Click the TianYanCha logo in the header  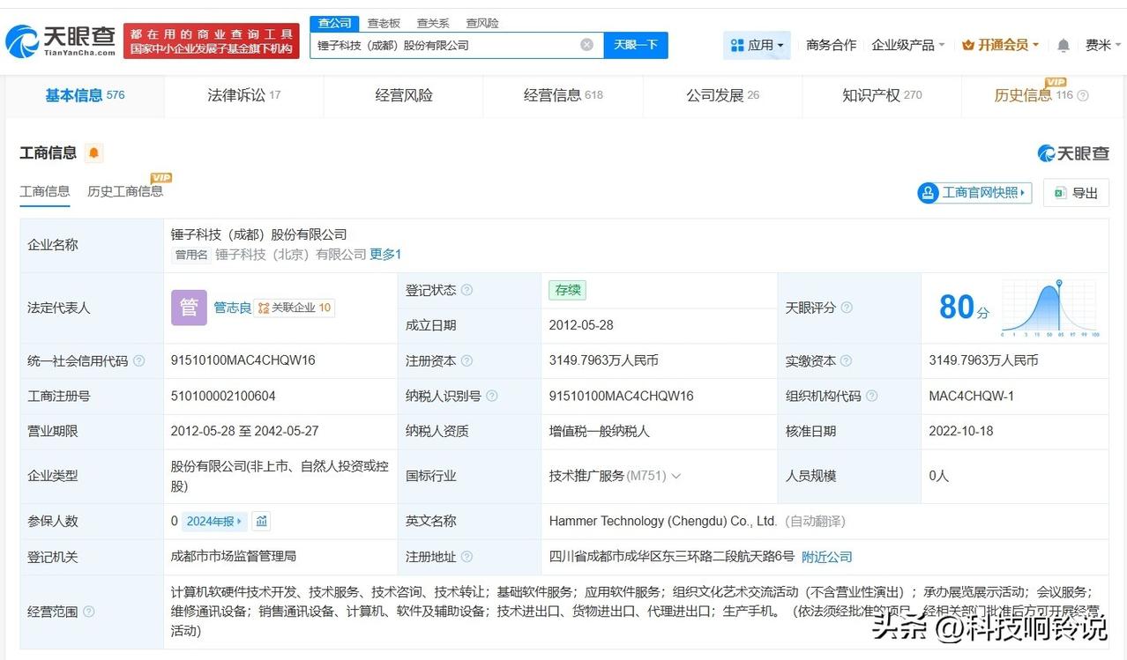click(x=60, y=41)
